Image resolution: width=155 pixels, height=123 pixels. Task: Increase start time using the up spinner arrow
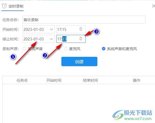[81, 28]
